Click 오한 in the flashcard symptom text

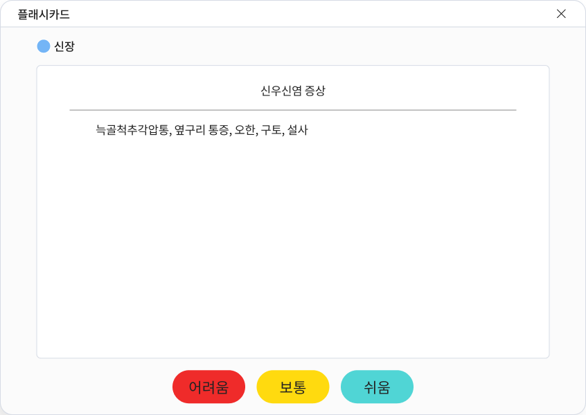click(x=247, y=130)
